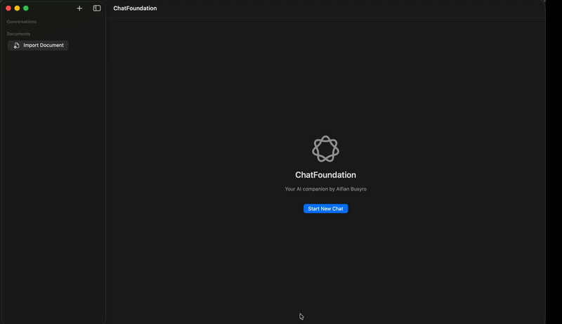Click the large ChatFoundation heading
Viewport: 562px width, 324px height.
pyautogui.click(x=325, y=175)
